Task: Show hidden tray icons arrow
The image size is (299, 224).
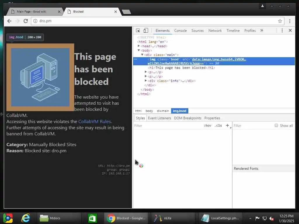Action: tap(250, 218)
